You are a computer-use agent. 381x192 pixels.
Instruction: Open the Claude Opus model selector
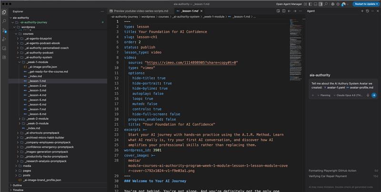(349, 95)
